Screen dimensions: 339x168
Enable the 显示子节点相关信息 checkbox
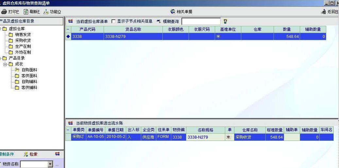[113, 21]
